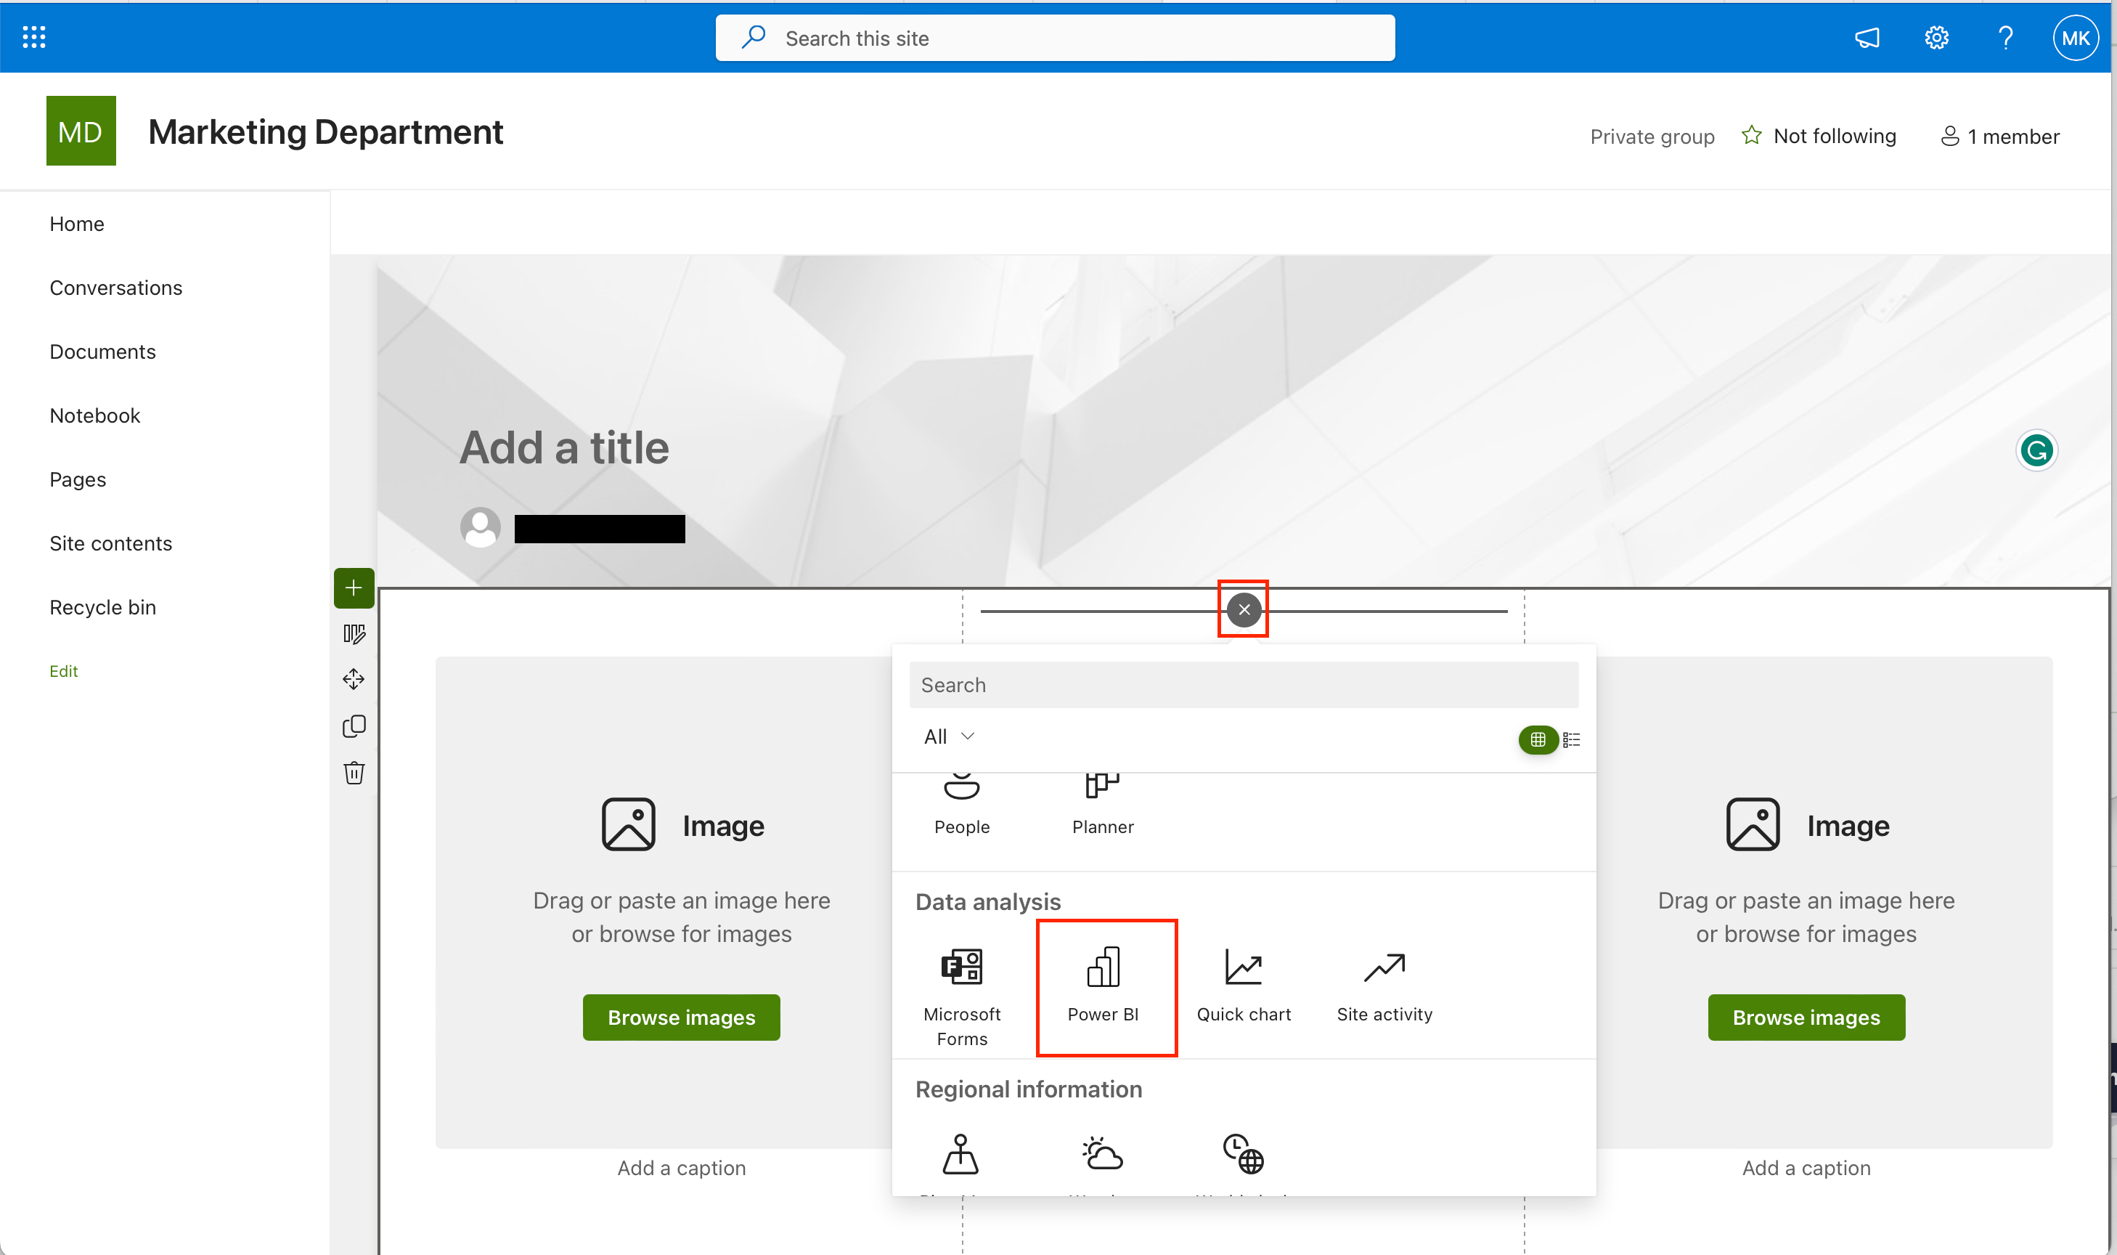Click the Site contents navigation item
Viewport: 2117px width, 1255px height.
(112, 543)
